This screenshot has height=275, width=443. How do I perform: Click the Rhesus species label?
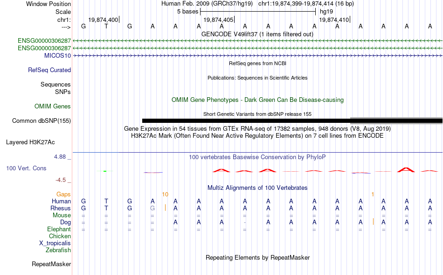click(61, 208)
